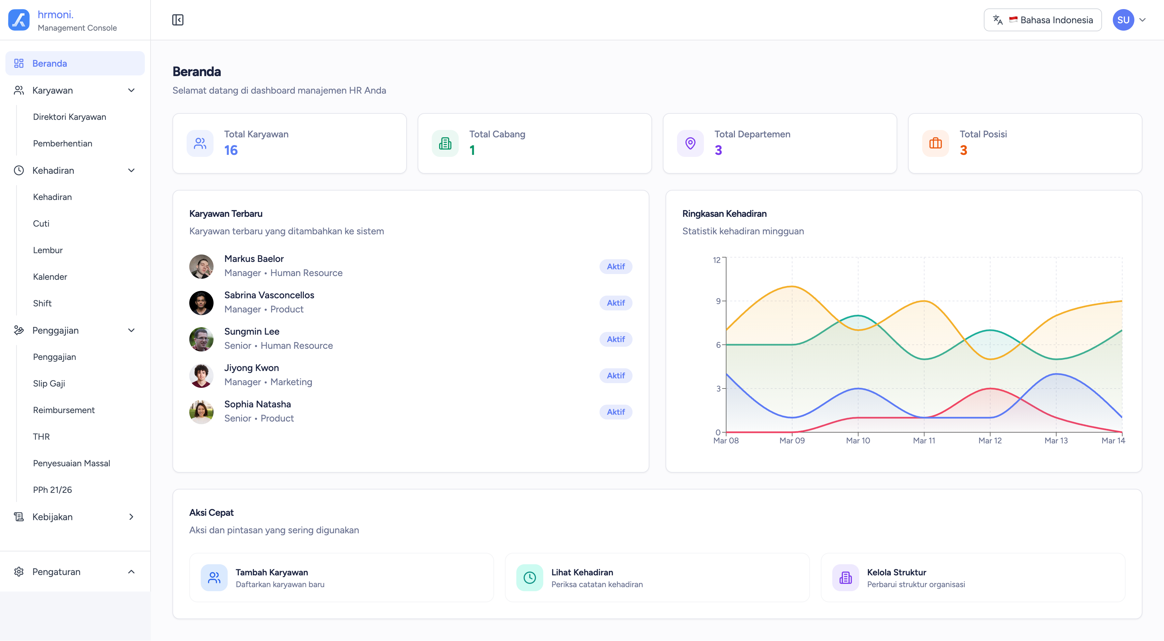Click the Total Posisi briefcase icon
Viewport: 1164px width, 641px height.
tap(935, 143)
